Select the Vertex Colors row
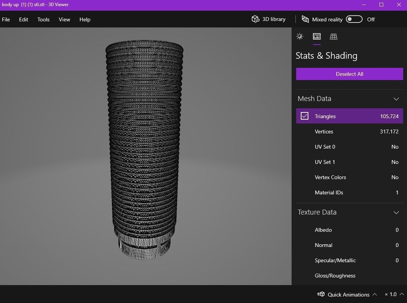This screenshot has width=407, height=303. (349, 177)
